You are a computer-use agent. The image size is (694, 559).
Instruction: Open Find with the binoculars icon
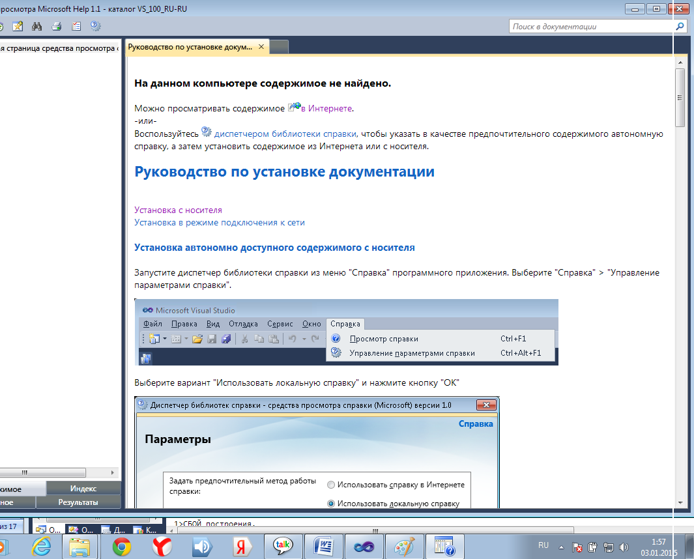(x=36, y=26)
